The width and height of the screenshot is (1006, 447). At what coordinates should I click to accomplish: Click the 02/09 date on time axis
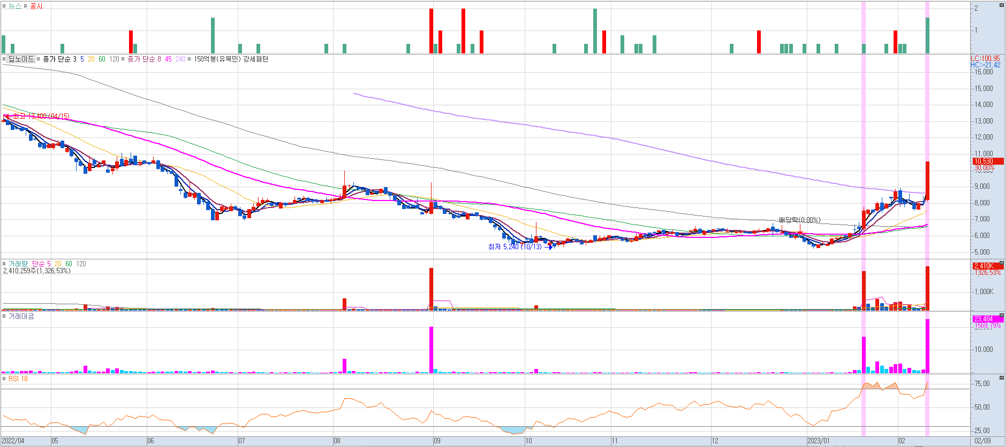pos(982,441)
